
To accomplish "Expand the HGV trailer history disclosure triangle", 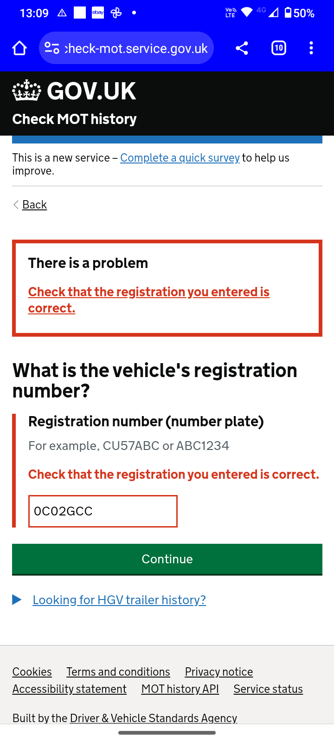I will click(17, 600).
